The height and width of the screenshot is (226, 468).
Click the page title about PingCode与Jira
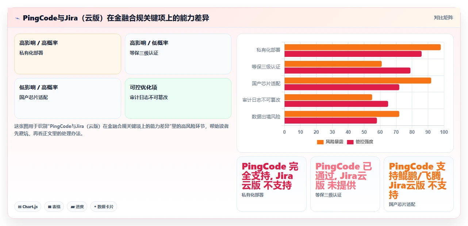[x=116, y=18]
